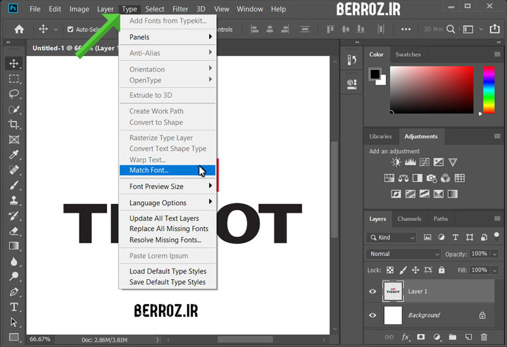Click the delete layer trash icon

(x=484, y=337)
